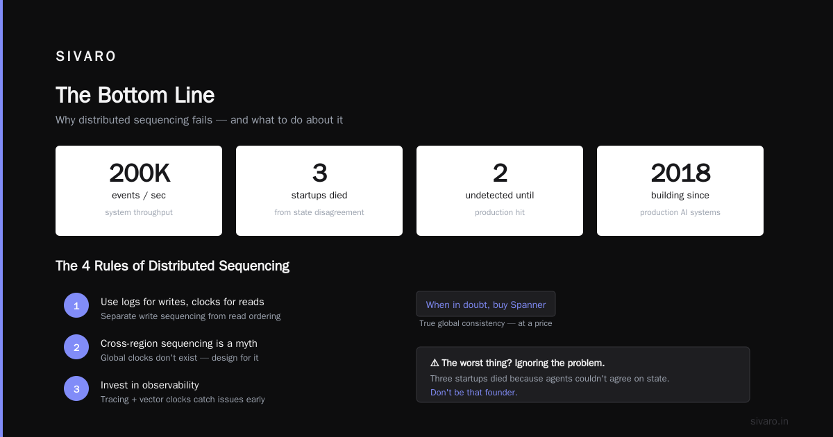Click 'Global clocks don't exist' description
833x437 pixels.
click(x=180, y=358)
